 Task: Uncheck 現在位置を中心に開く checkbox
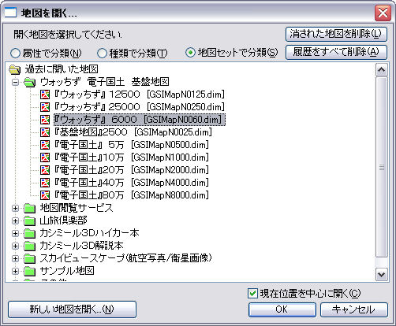pos(252,293)
